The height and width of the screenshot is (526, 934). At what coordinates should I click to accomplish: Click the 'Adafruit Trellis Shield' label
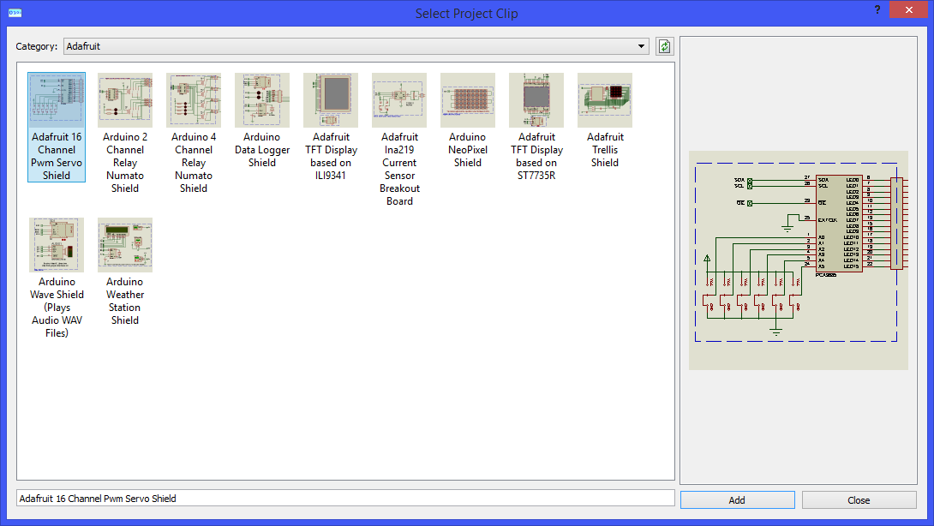[605, 150]
